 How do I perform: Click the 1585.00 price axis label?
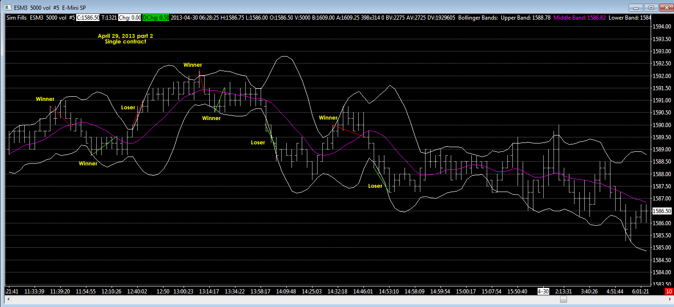tap(663, 248)
